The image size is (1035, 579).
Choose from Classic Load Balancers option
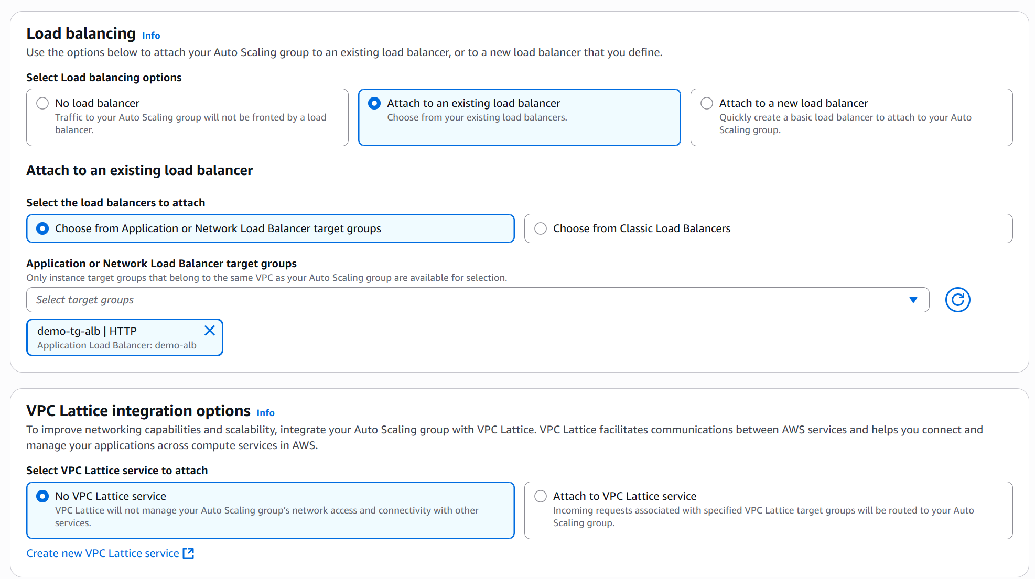point(541,228)
